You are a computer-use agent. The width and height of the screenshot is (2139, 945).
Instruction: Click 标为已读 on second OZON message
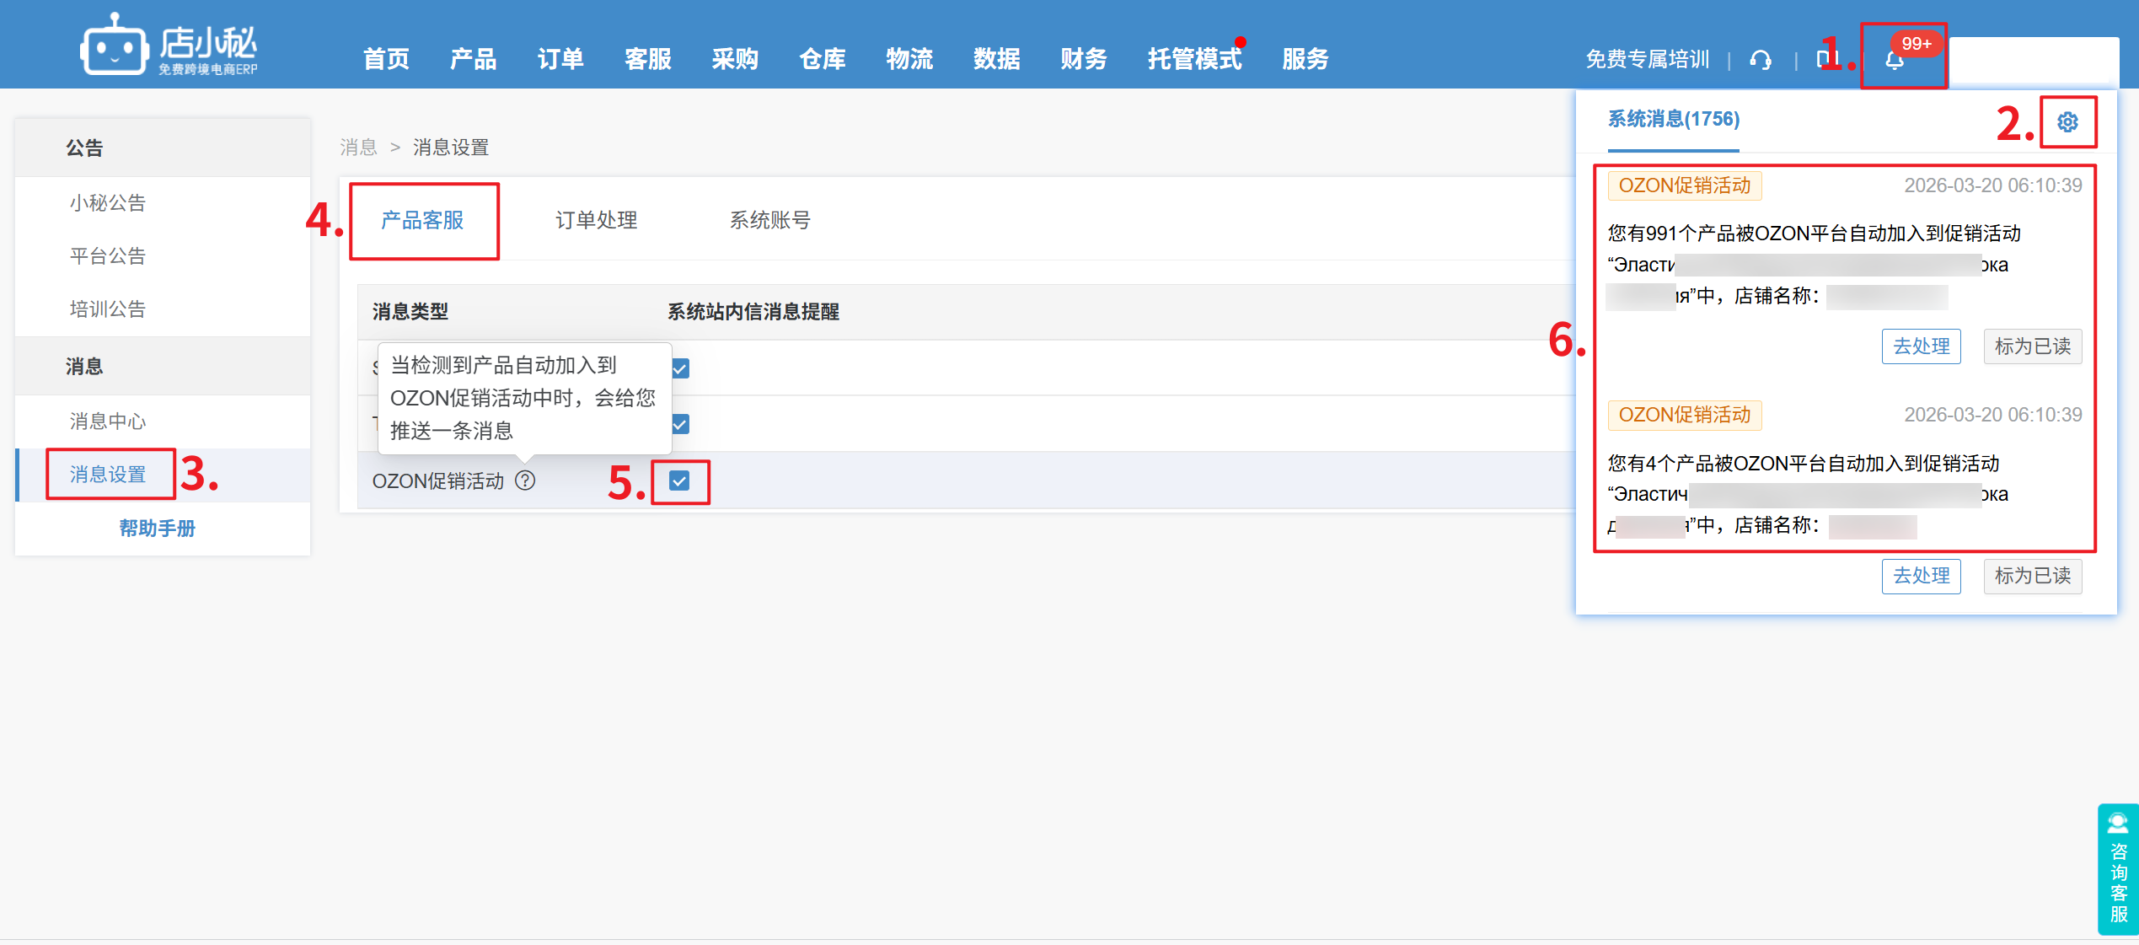2032,576
